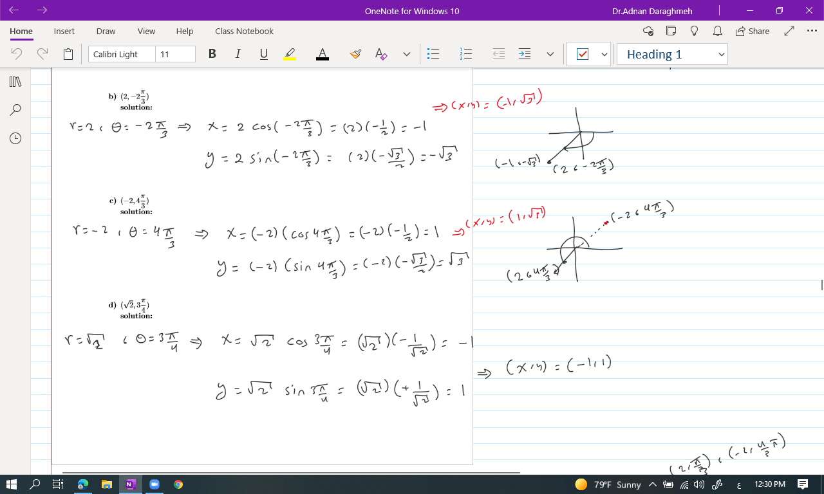Open the 79°F Sunny weather widget
This screenshot has height=494, width=824.
[608, 484]
